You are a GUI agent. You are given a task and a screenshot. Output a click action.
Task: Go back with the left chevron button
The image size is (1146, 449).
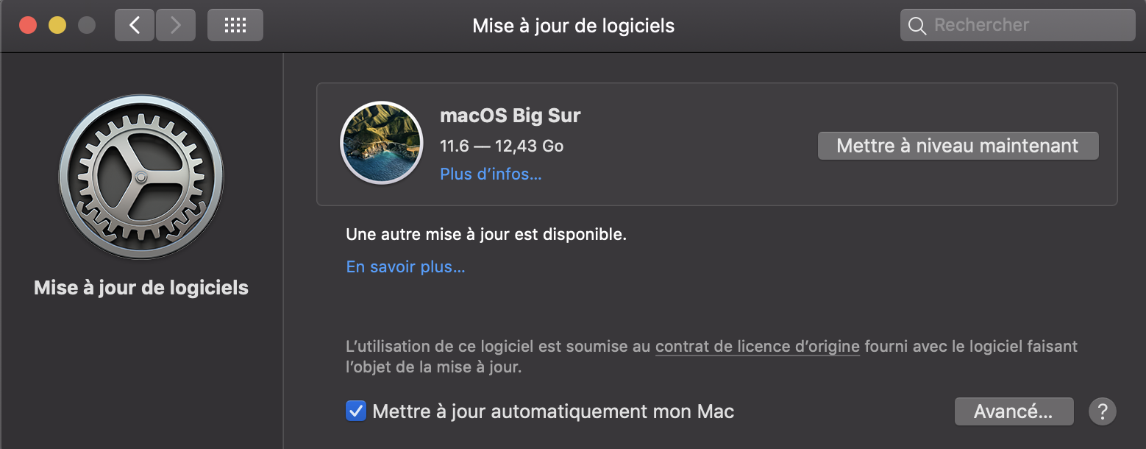[135, 26]
